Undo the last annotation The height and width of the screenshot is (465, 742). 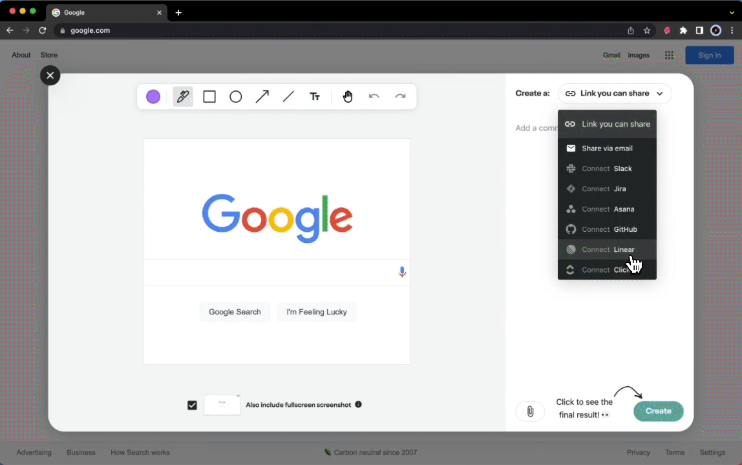374,97
